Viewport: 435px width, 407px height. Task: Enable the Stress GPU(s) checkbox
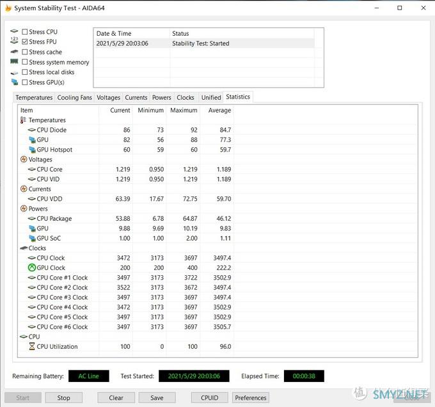[25, 82]
